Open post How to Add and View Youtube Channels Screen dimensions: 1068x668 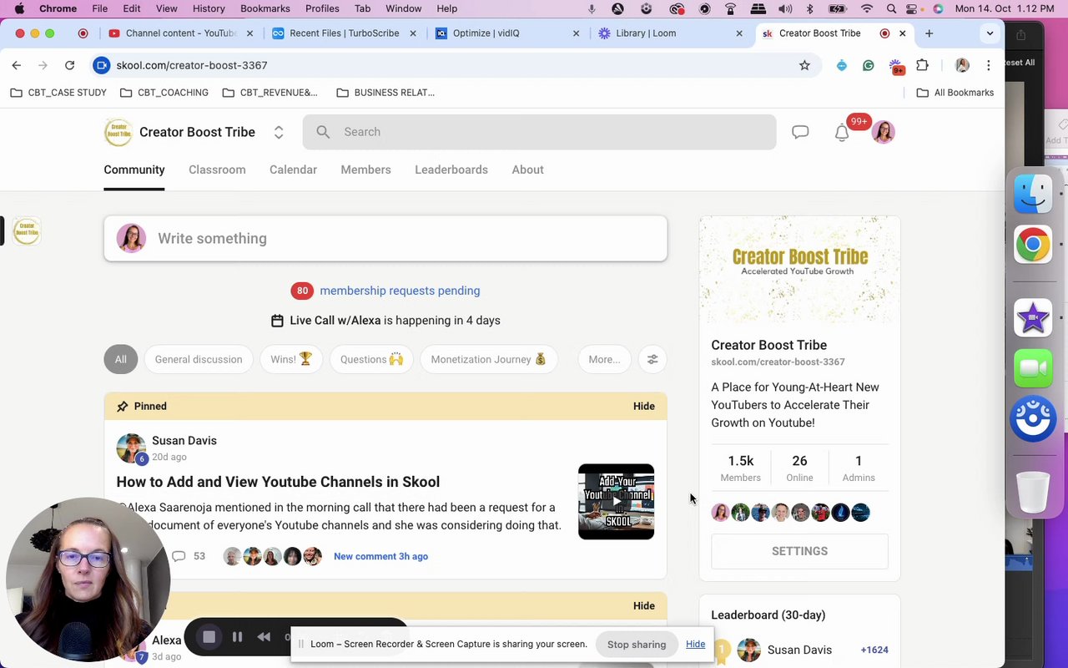coord(278,482)
